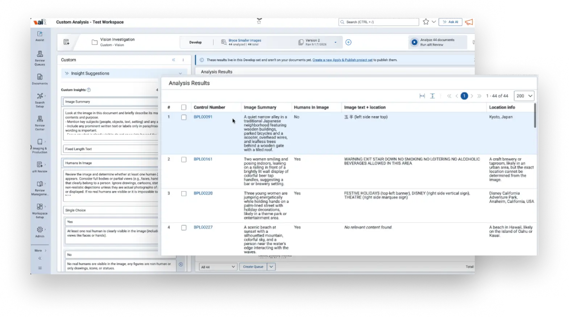This screenshot has width=569, height=317.
Task: Expand the More sidebar item
Action: click(40, 250)
